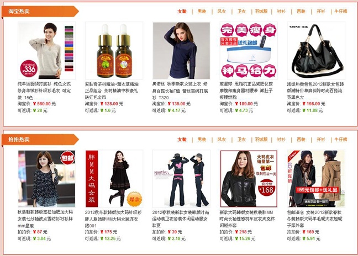Screen dimensions: 358x256
Task: Open the slimming belt machine product image
Action: click(249, 51)
